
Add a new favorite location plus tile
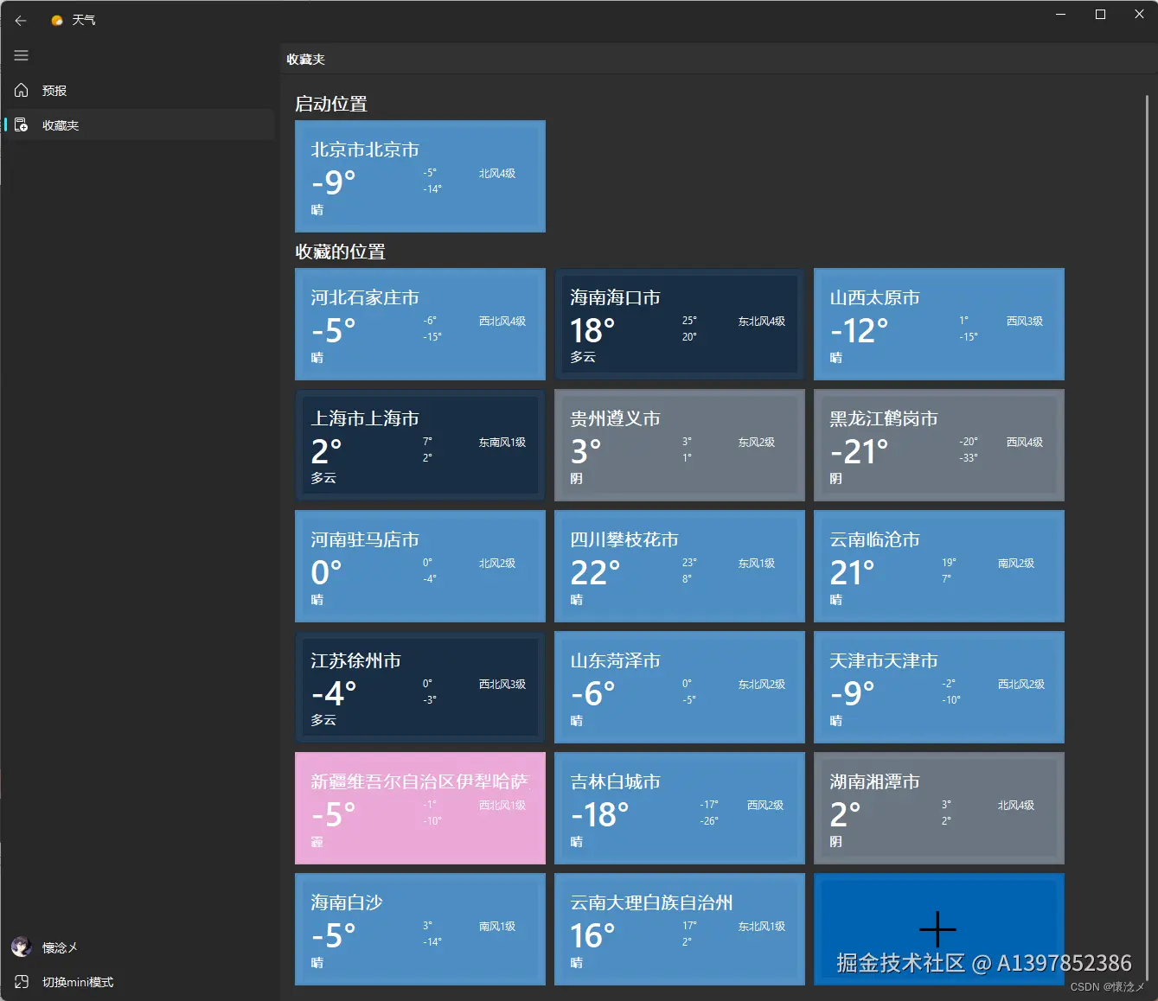click(939, 929)
